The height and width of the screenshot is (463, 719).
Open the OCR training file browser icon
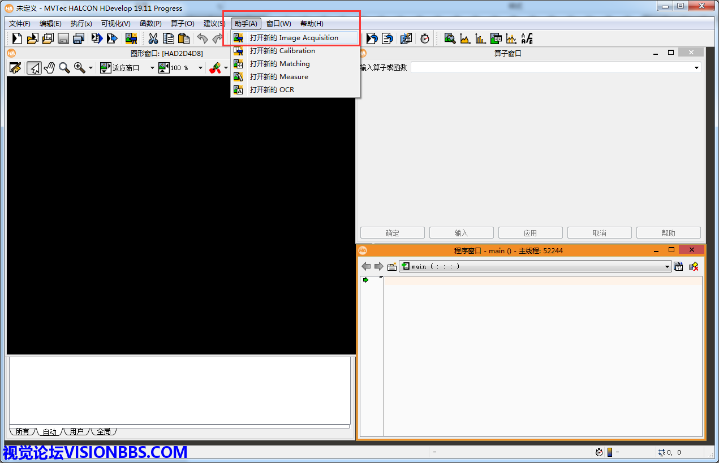[x=527, y=38]
